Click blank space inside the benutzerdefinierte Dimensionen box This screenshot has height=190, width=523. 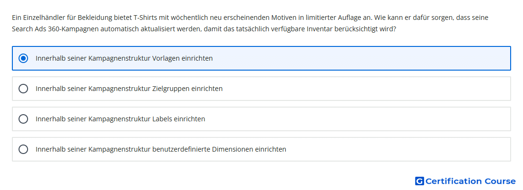tap(397, 149)
